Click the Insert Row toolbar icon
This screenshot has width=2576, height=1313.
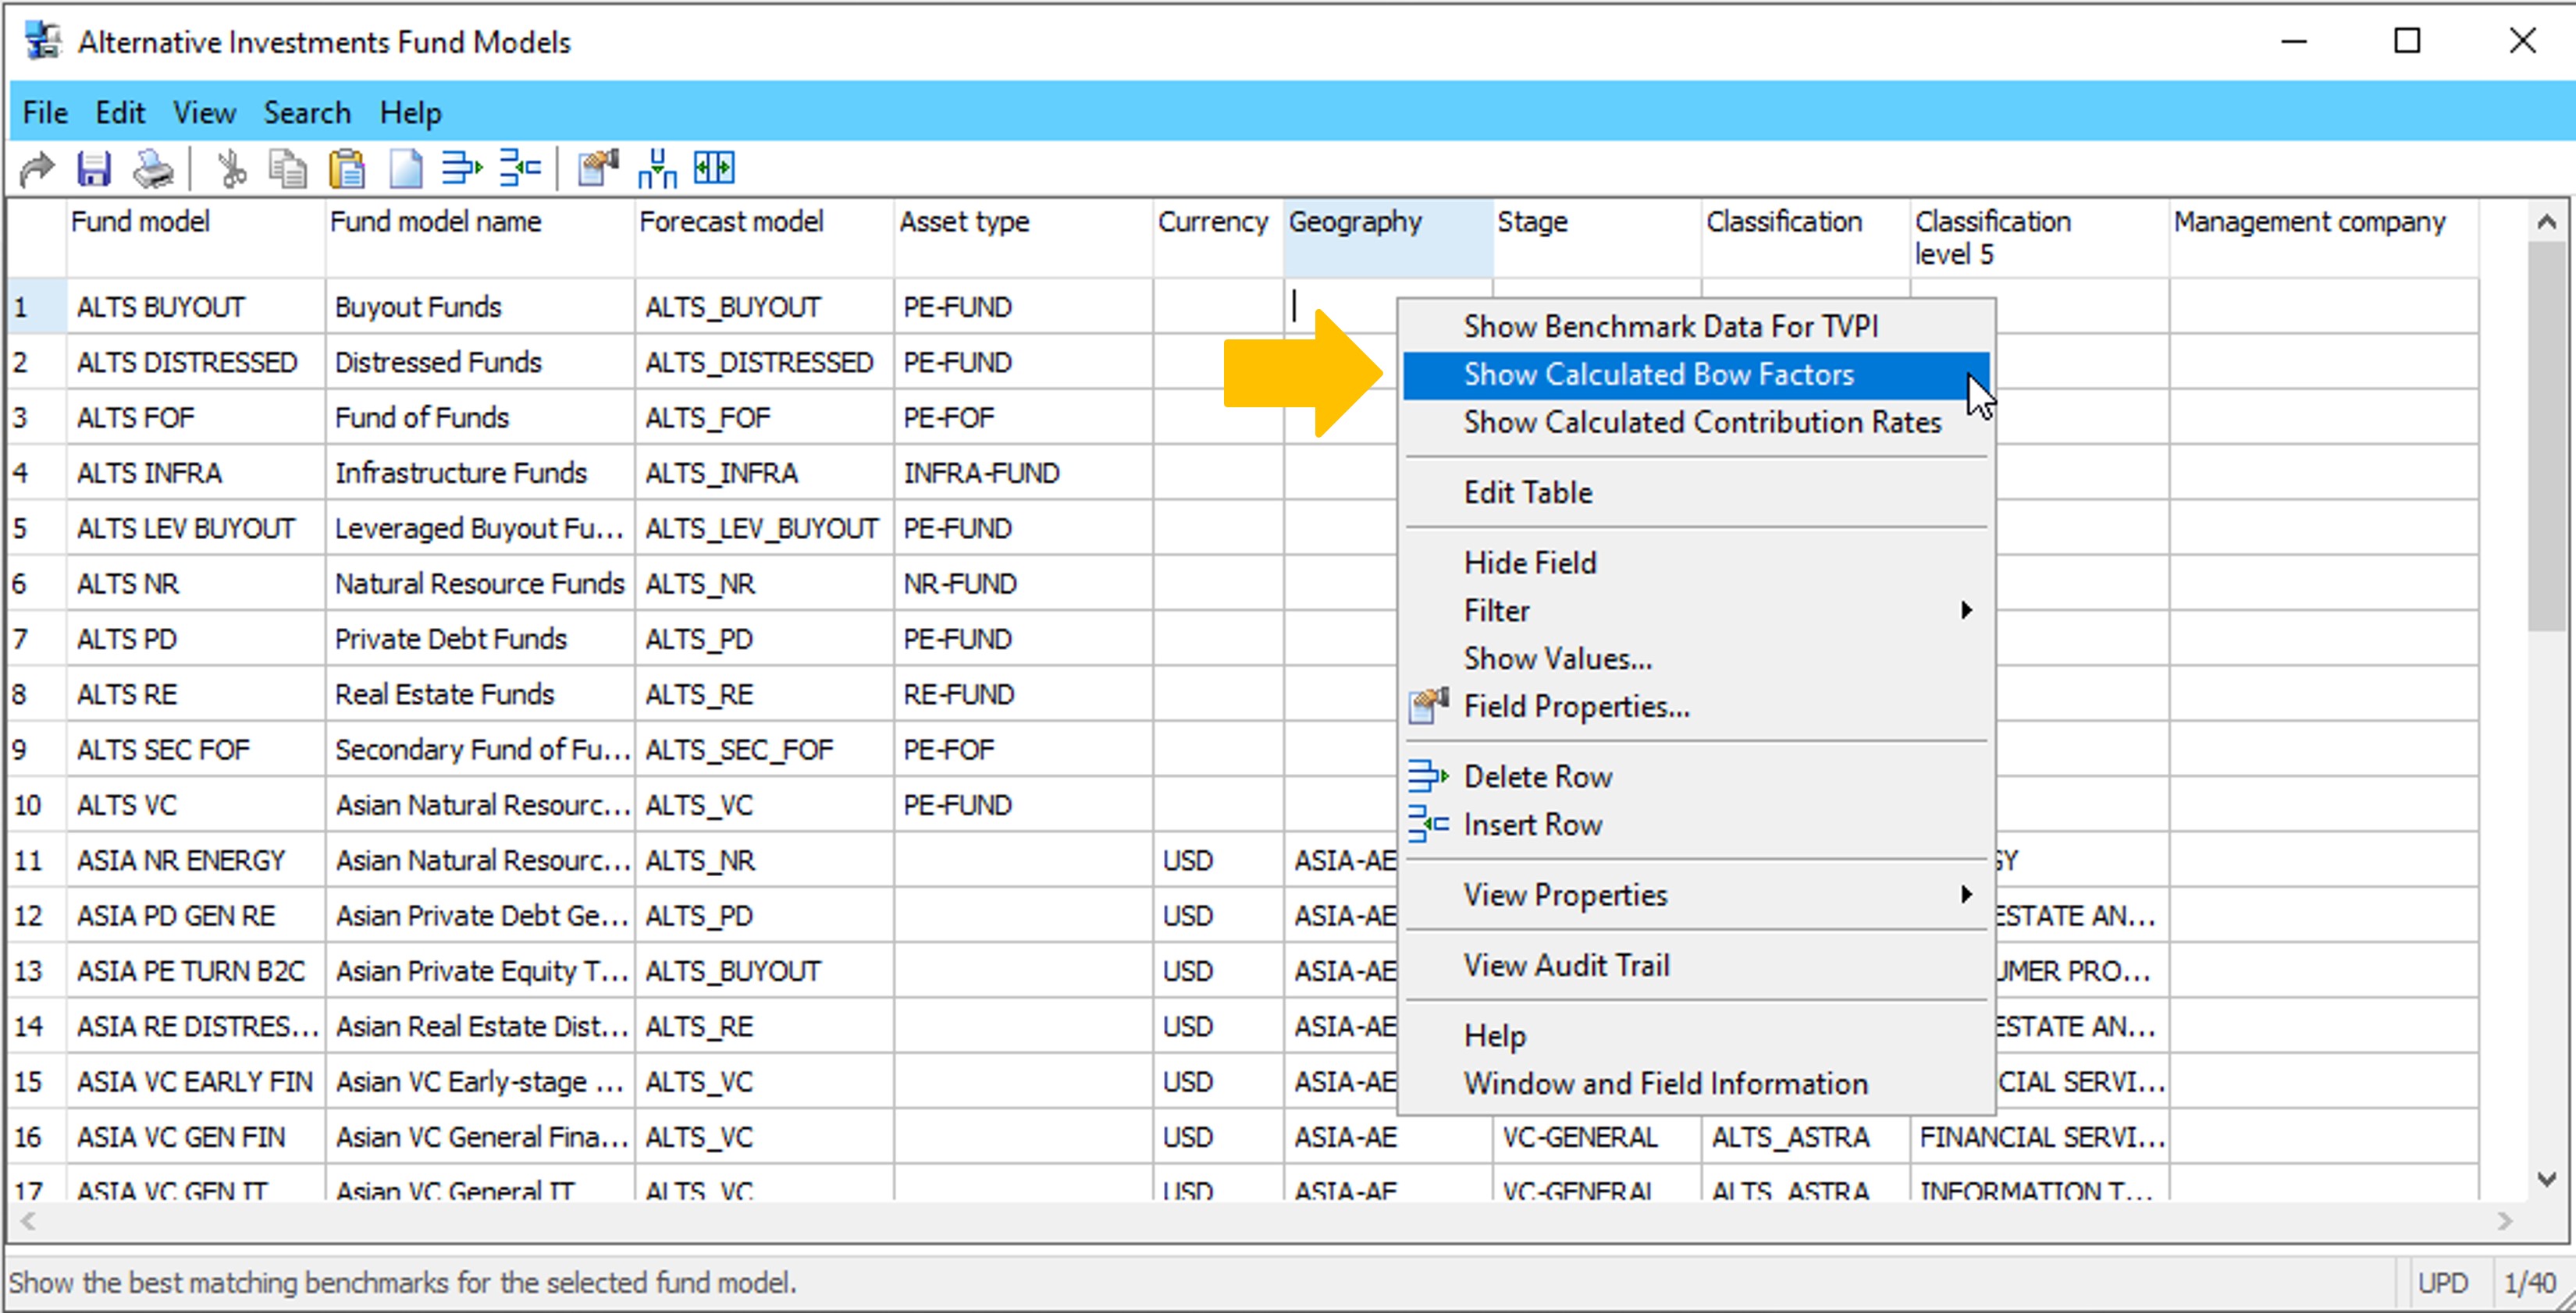click(520, 169)
